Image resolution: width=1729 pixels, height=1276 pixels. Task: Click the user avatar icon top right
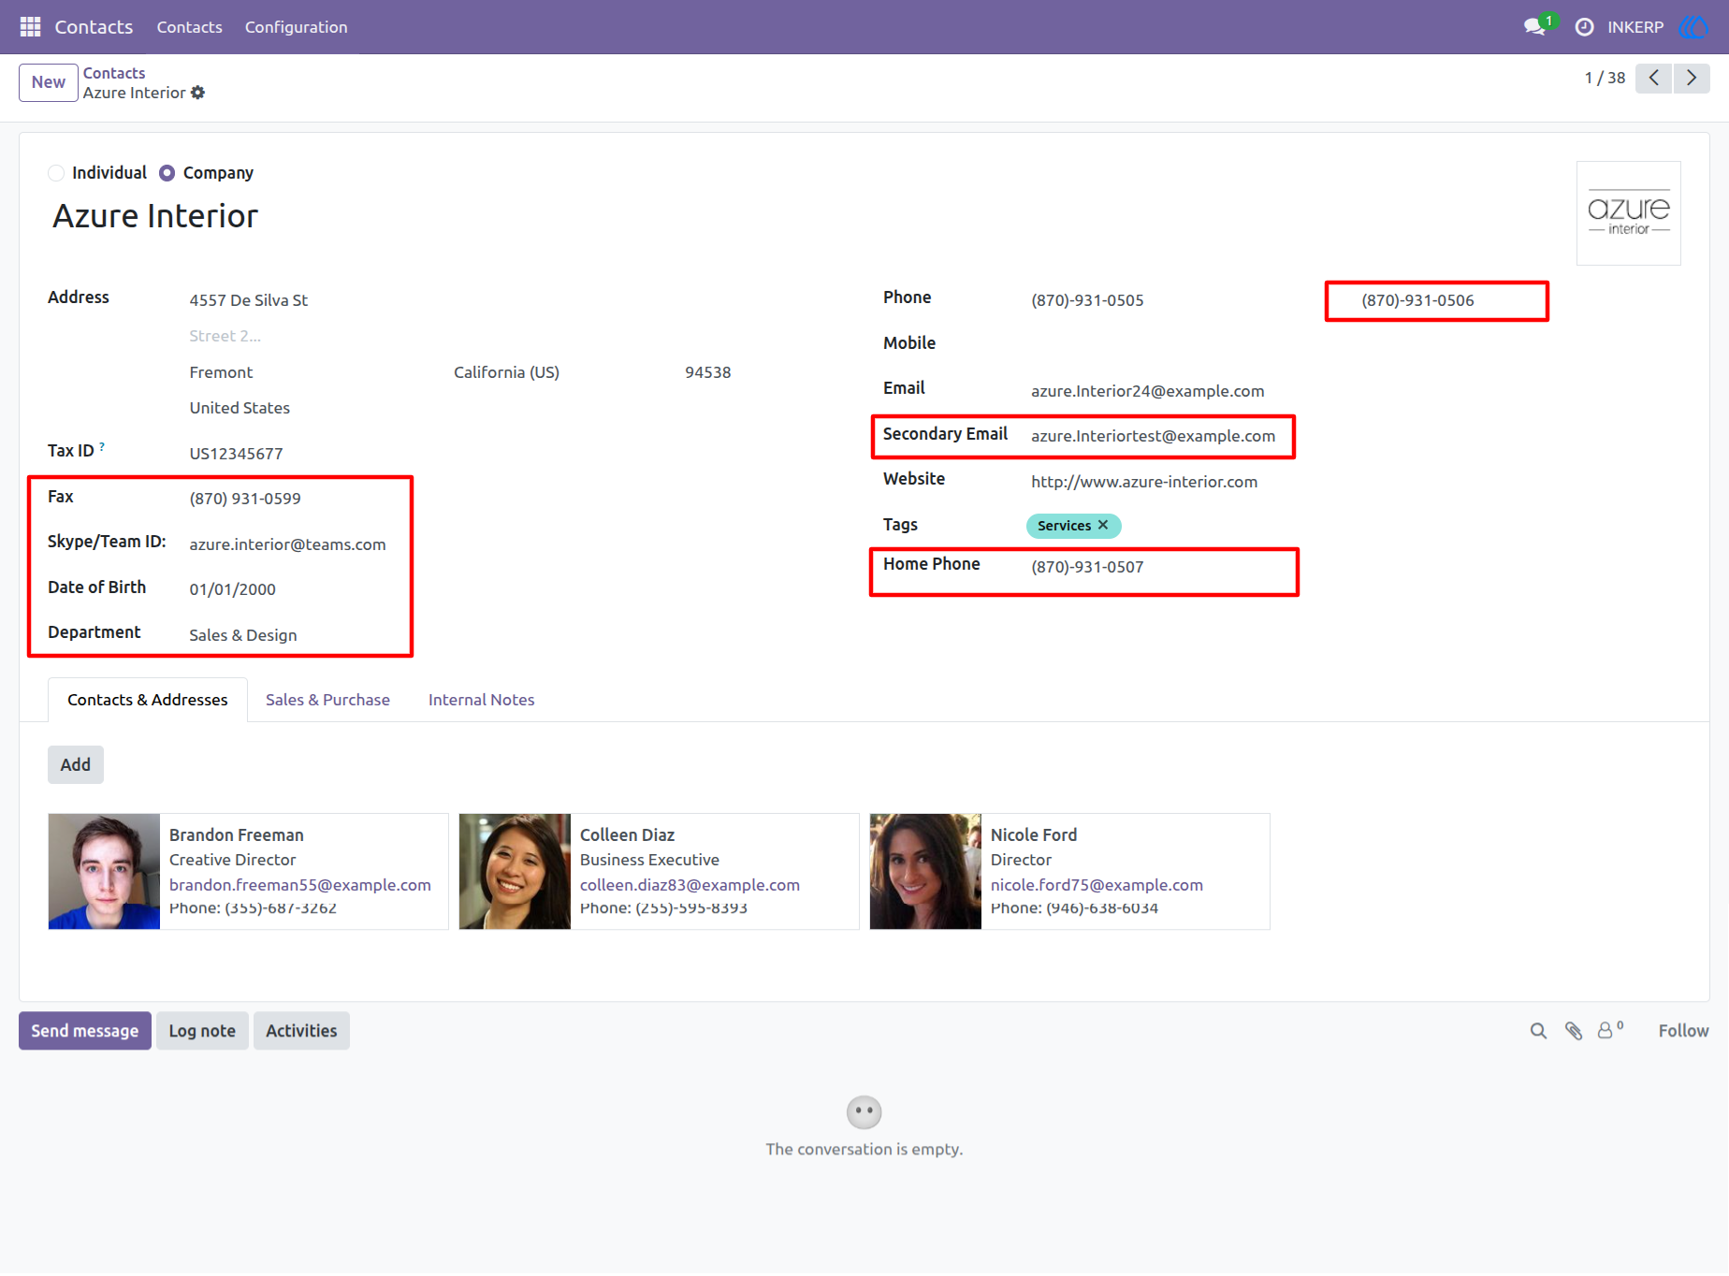click(1694, 27)
